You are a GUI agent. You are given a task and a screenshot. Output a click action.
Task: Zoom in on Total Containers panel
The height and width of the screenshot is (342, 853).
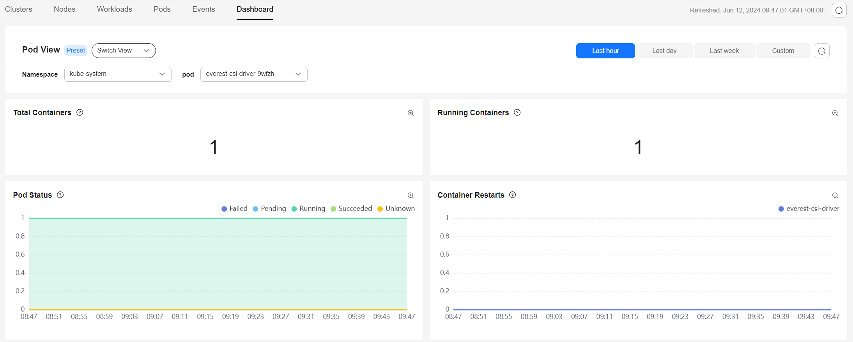[411, 113]
